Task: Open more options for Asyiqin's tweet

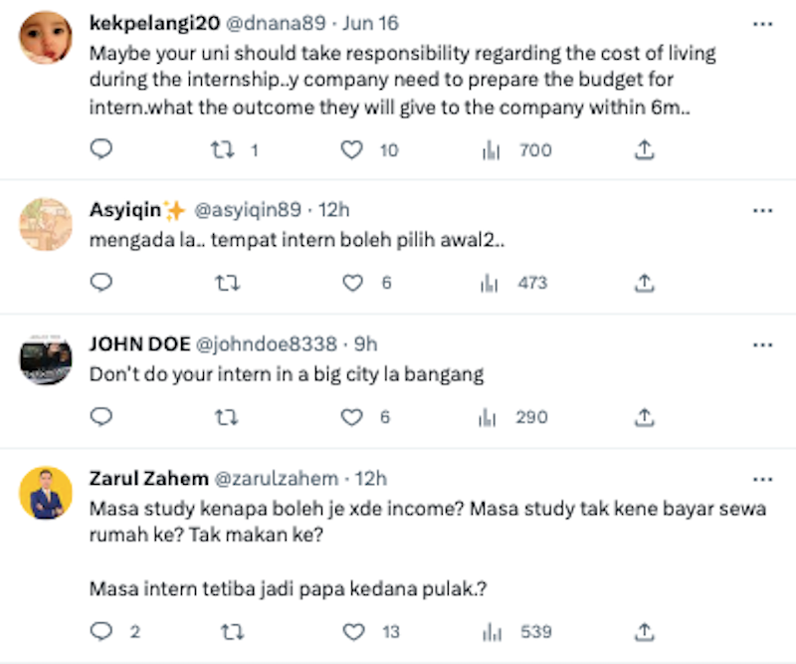Action: pos(762,210)
